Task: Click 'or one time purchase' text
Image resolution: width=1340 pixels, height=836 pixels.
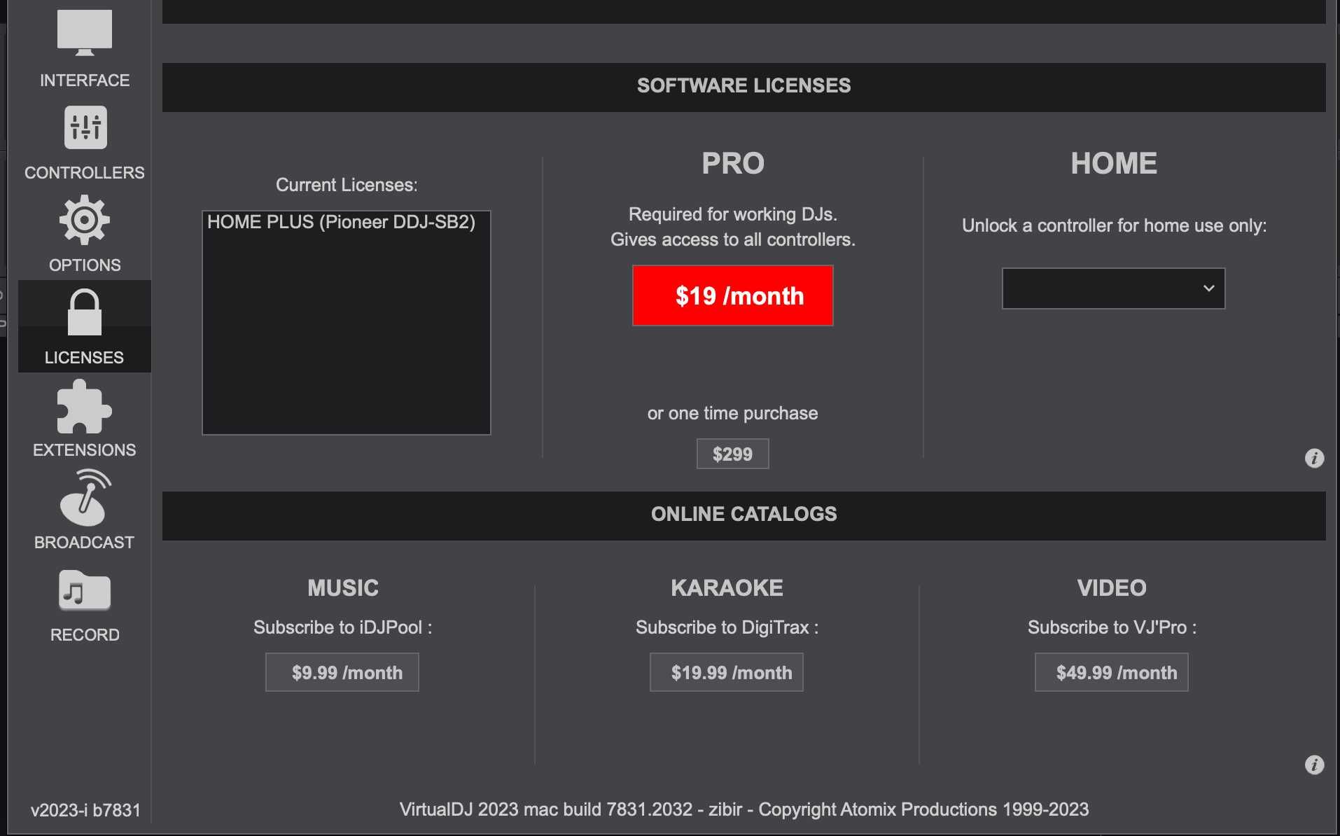Action: 732,413
